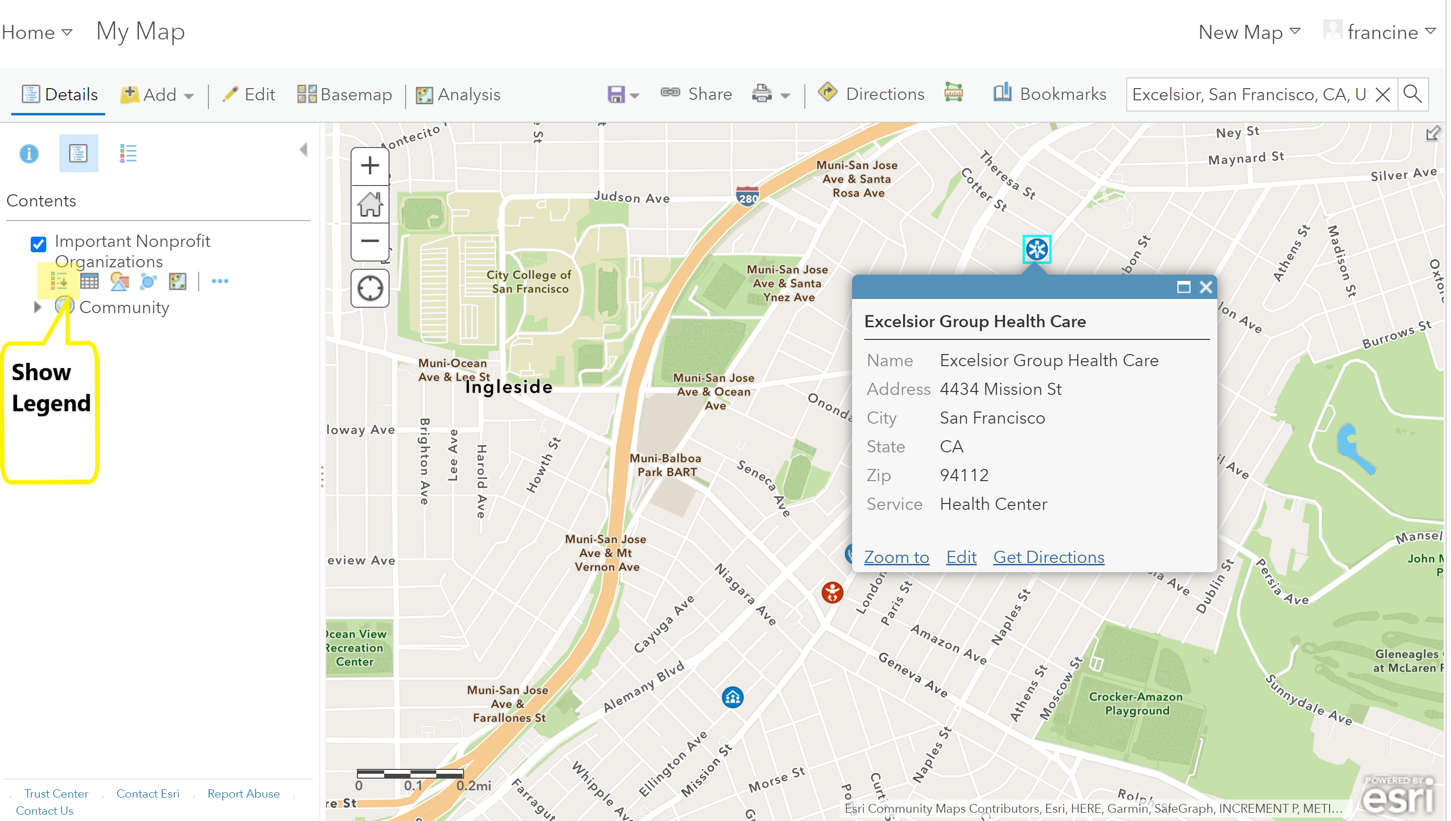The image size is (1451, 821).
Task: Expand the Community basemap layer
Action: (37, 307)
